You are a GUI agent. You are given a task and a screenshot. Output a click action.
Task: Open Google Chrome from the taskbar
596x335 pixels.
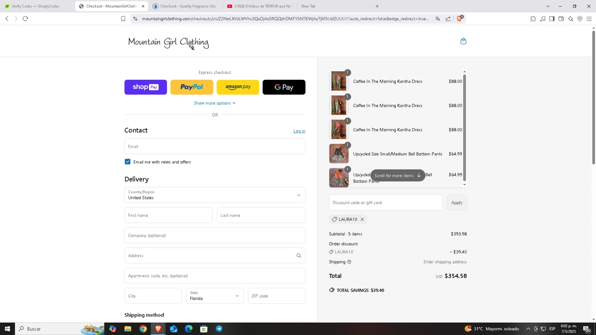[x=143, y=329]
